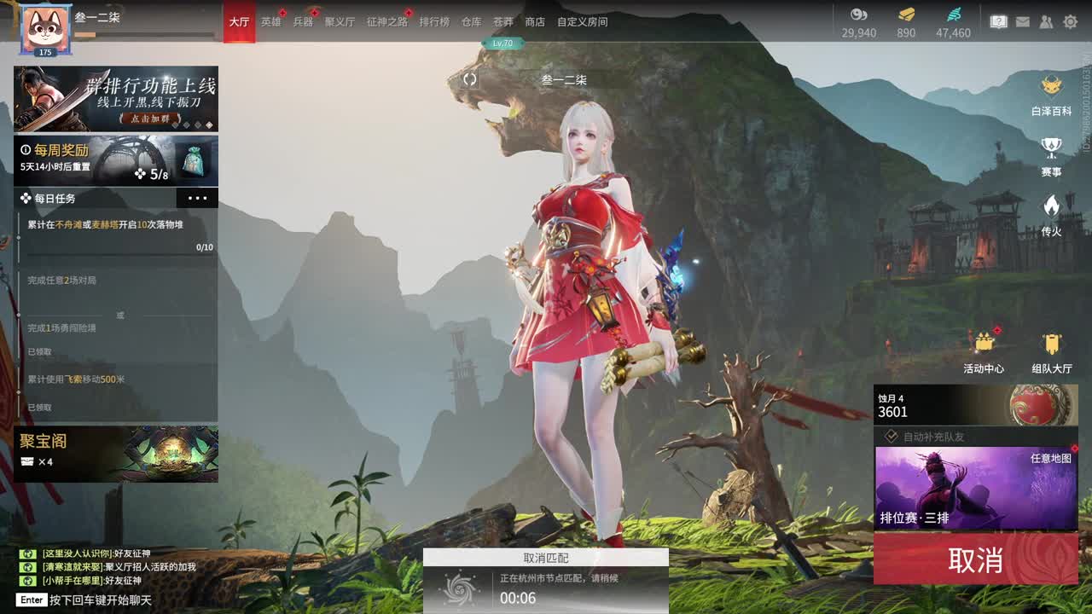
Task: Click chat message 小帮手在哪里
Action: tap(91, 580)
